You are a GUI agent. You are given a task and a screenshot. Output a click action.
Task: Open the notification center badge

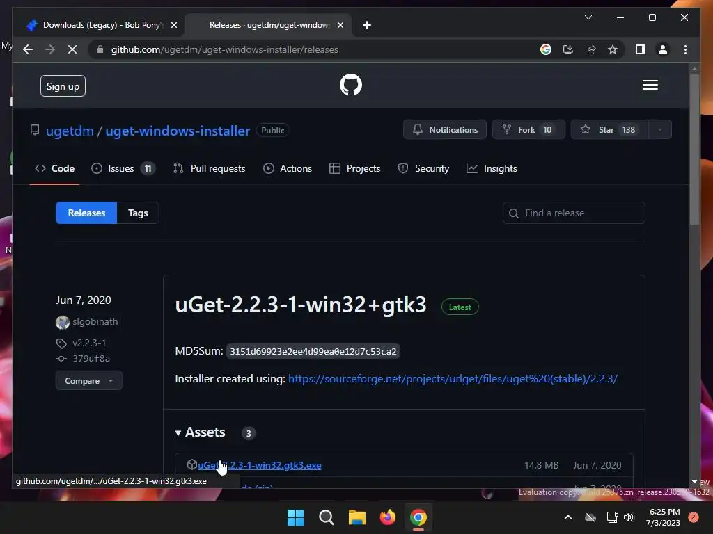694,517
